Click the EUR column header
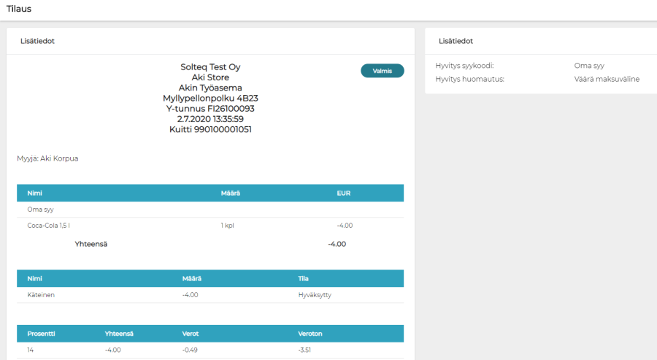This screenshot has height=360, width=657. [x=344, y=193]
